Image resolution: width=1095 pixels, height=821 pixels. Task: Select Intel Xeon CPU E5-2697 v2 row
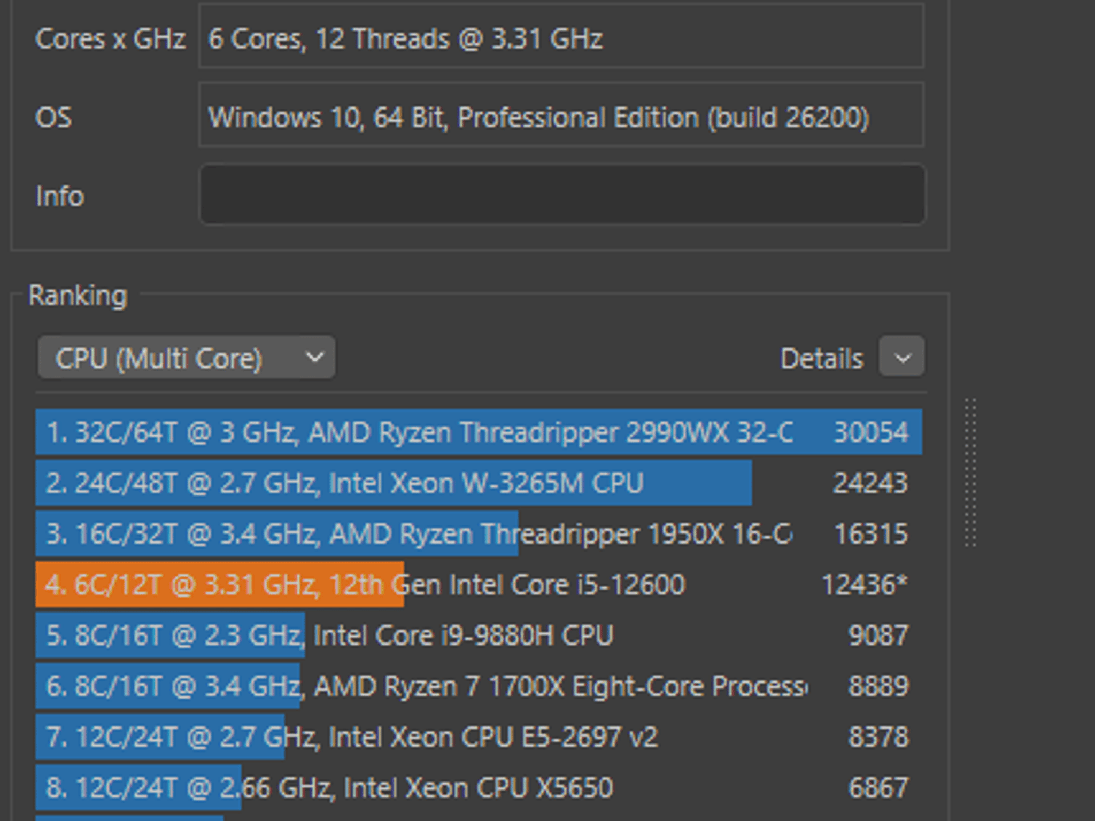pyautogui.click(x=479, y=737)
